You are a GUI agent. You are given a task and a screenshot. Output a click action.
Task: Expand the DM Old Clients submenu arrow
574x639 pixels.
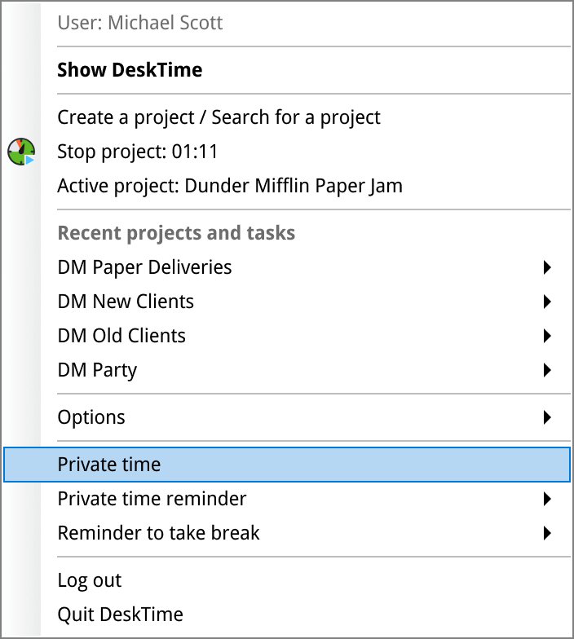547,336
